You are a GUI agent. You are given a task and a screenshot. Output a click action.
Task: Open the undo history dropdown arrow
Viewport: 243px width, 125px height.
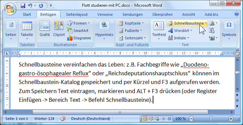(35, 6)
